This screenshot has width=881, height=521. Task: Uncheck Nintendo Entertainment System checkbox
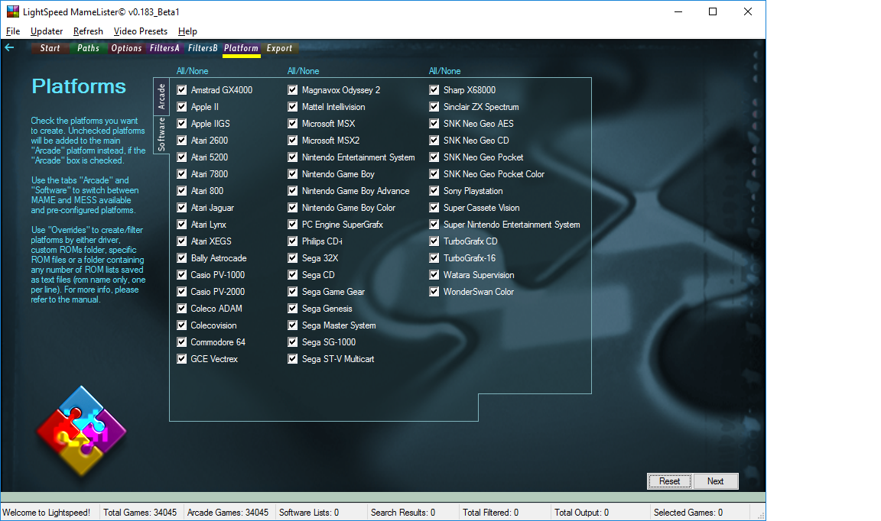coord(293,157)
